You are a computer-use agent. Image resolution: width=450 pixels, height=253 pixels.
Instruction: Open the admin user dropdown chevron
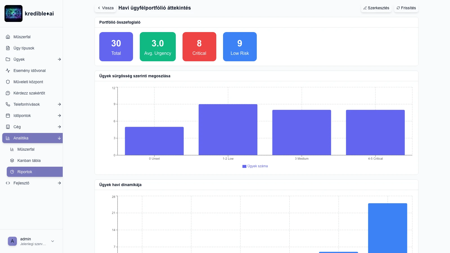53,241
